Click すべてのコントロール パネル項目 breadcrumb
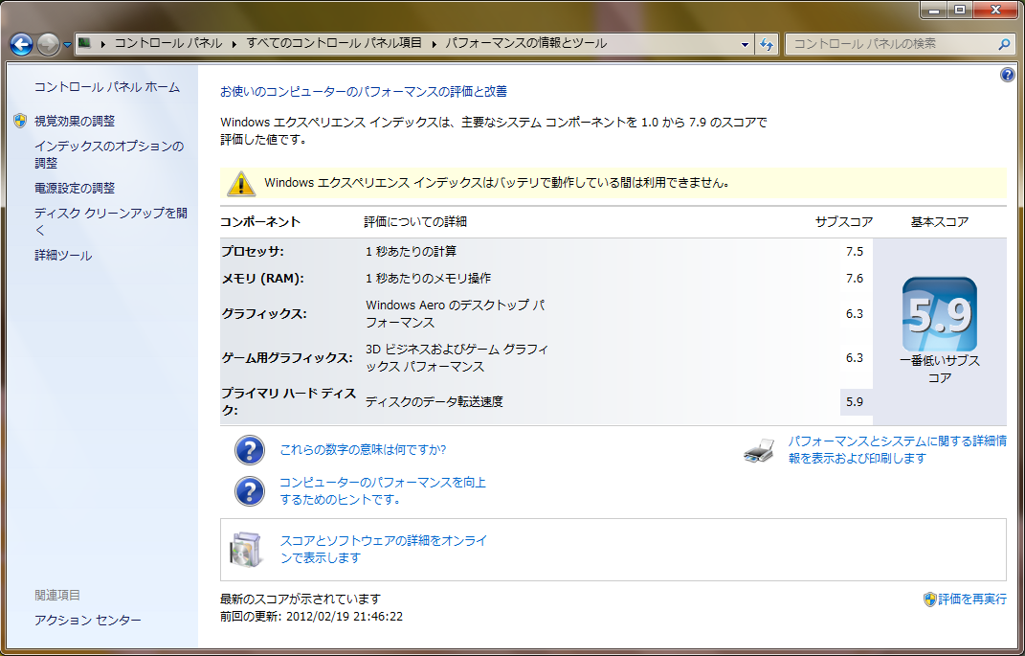 [334, 43]
